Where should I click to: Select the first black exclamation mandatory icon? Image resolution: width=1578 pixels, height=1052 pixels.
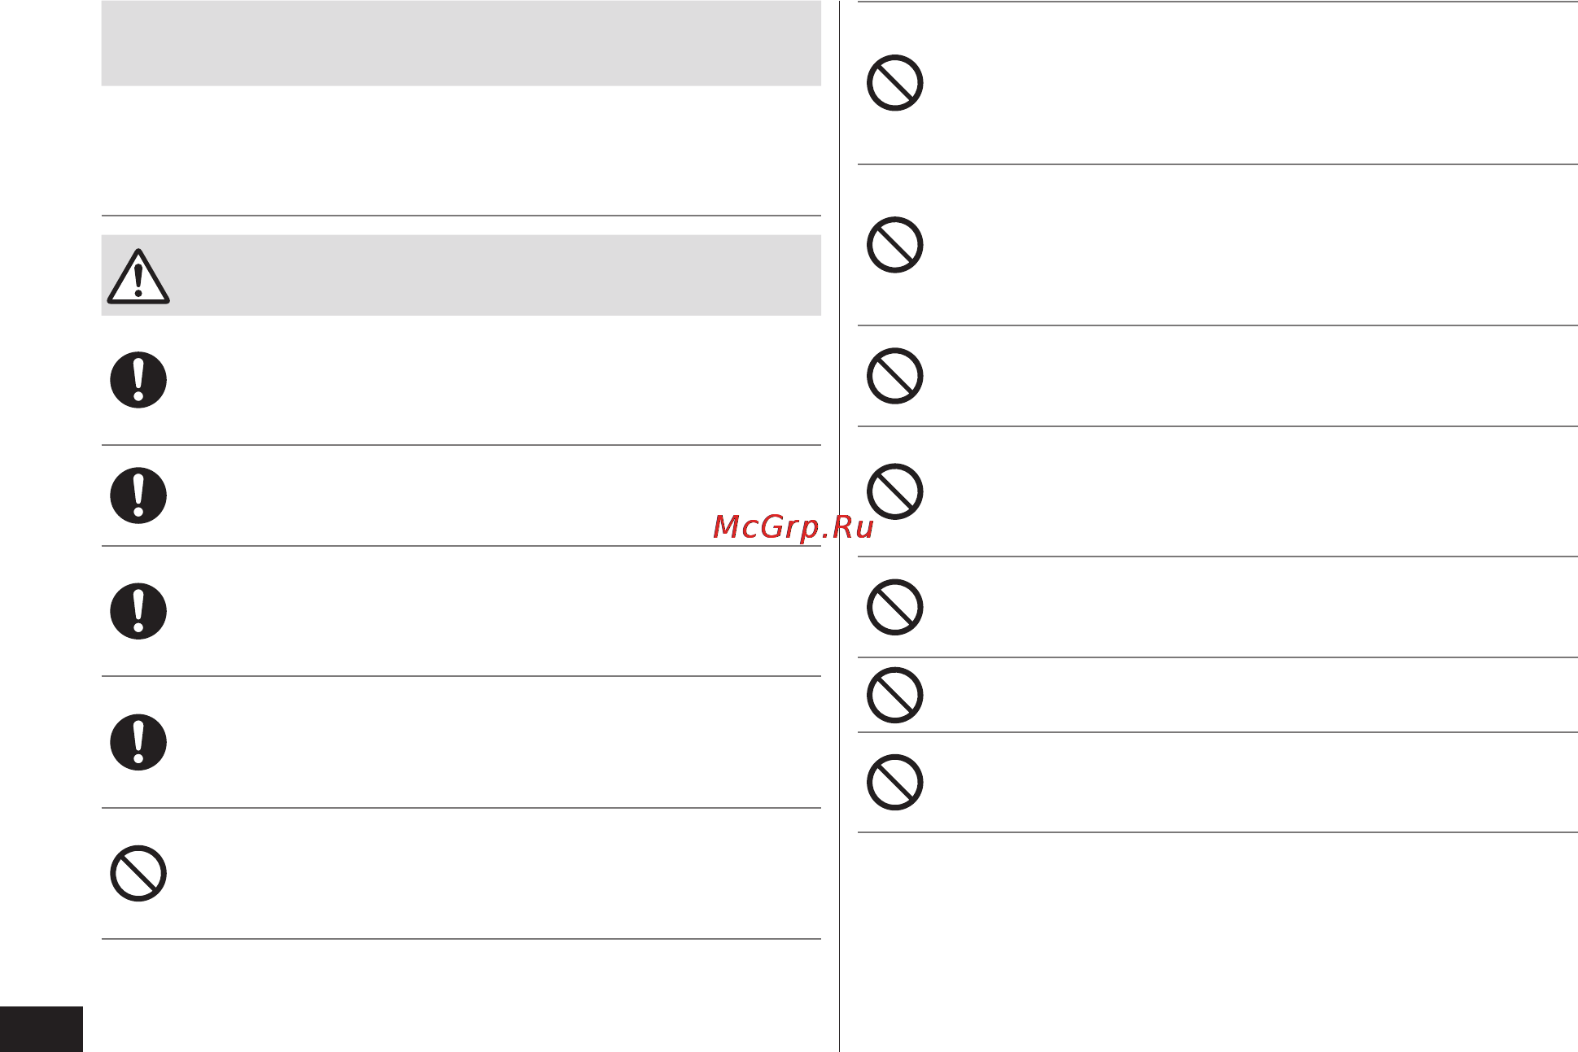[138, 380]
